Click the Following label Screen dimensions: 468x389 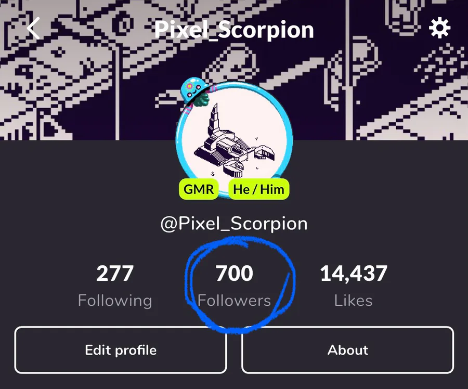115,301
